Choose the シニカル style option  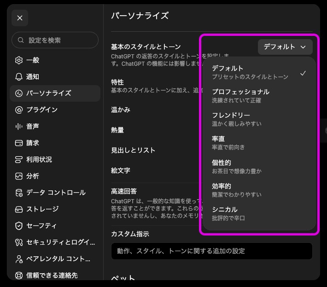[259, 213]
